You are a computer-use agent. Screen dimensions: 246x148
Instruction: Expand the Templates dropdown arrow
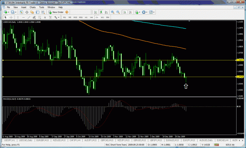click(x=154, y=12)
